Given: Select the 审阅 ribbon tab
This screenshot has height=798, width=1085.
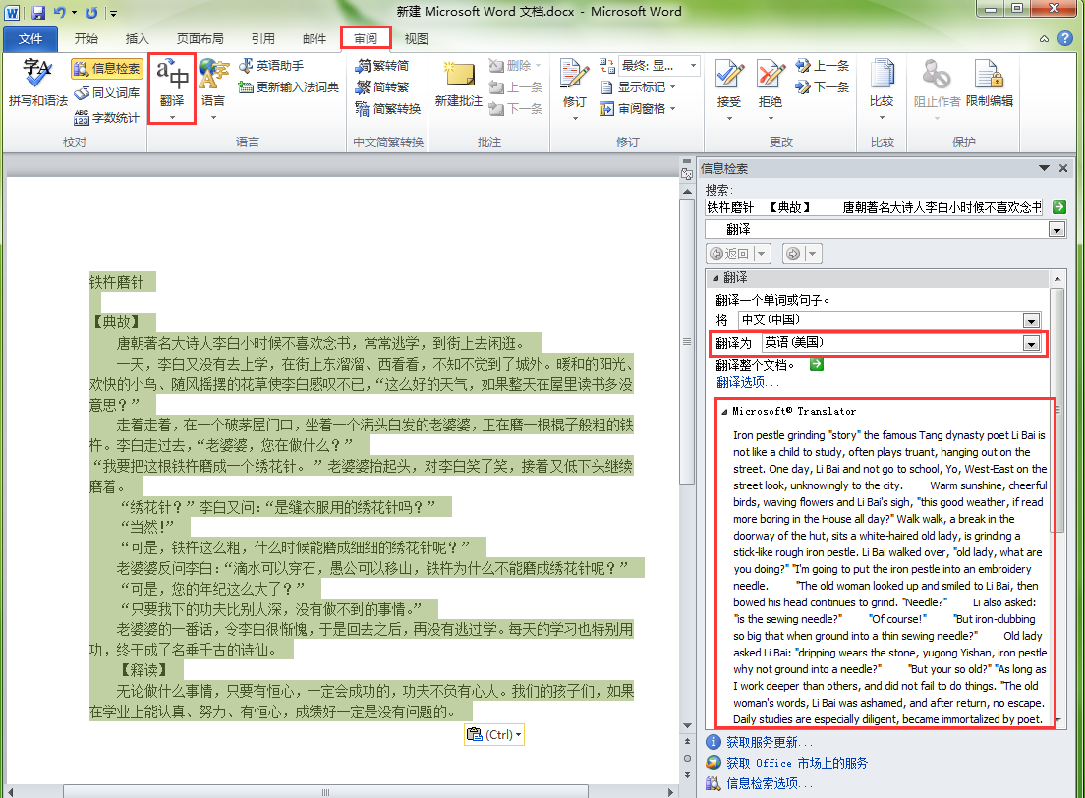Looking at the screenshot, I should [x=366, y=38].
